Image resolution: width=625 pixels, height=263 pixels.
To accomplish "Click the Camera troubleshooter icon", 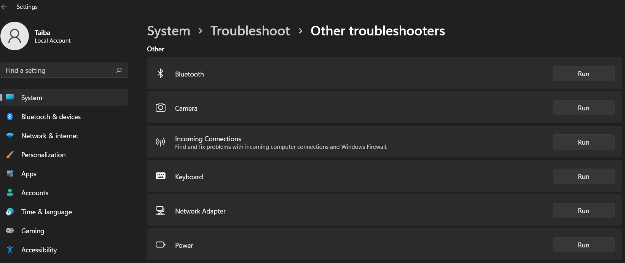I will tap(160, 107).
